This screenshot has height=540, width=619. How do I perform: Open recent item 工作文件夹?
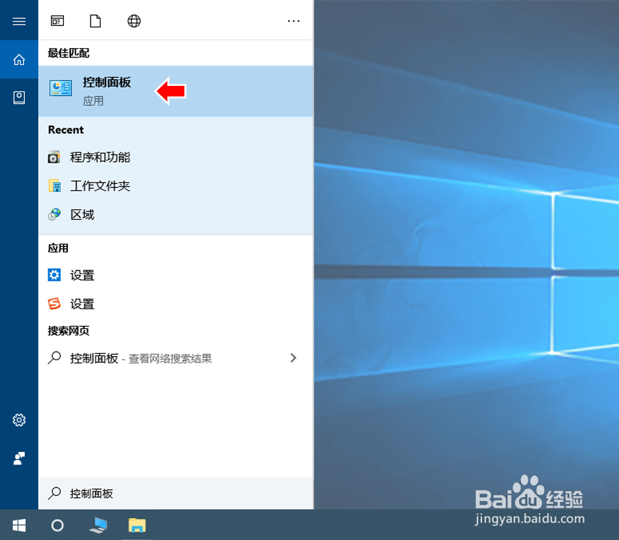pos(176,186)
